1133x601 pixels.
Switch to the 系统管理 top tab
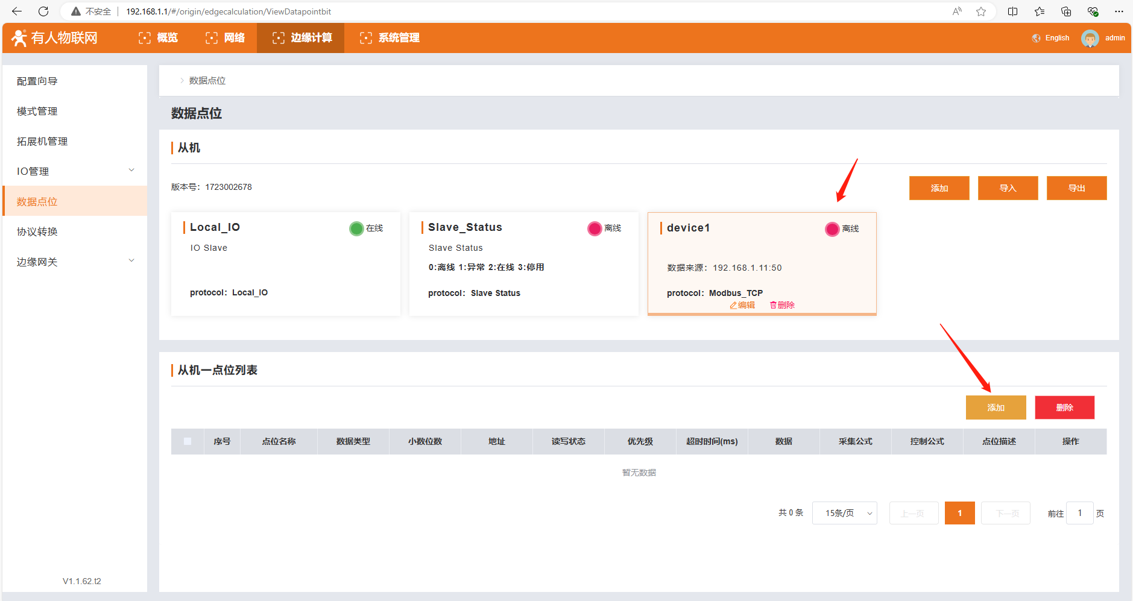coord(390,38)
